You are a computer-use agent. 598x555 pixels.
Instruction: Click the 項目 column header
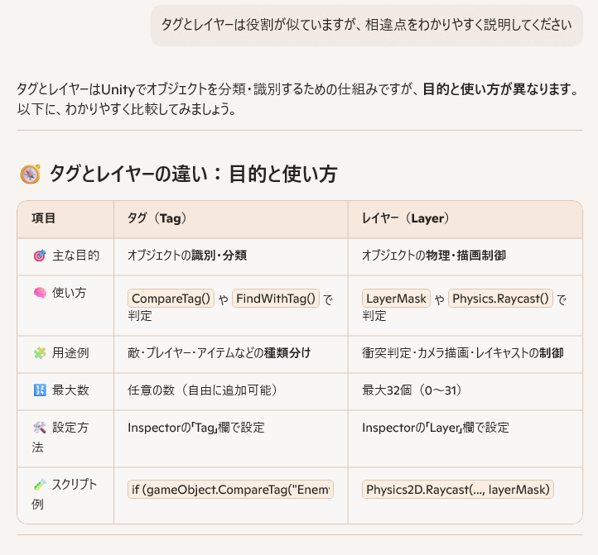point(44,219)
